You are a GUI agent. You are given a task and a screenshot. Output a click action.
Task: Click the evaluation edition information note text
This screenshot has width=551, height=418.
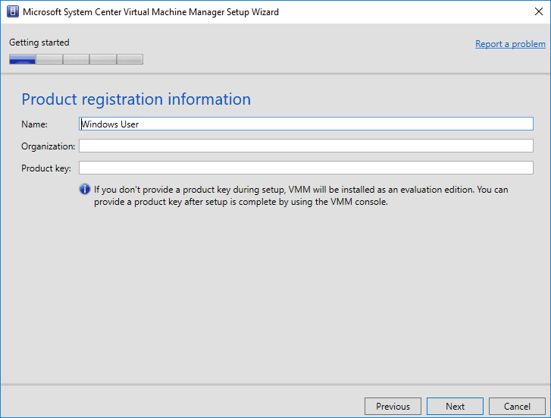[300, 196]
